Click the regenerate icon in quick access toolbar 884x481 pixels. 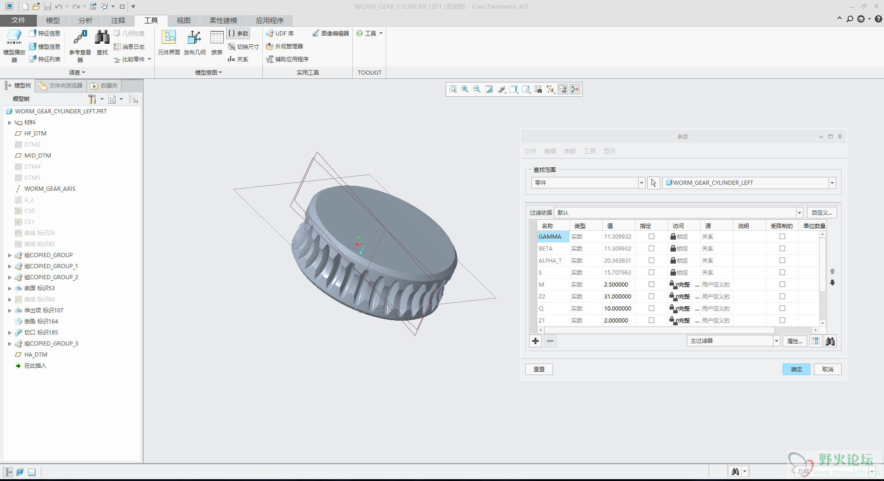pyautogui.click(x=93, y=6)
